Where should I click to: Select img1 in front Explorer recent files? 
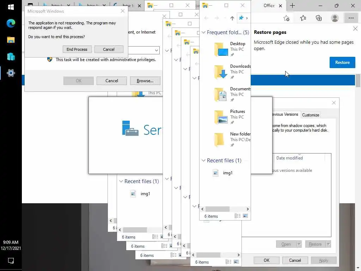223,173
